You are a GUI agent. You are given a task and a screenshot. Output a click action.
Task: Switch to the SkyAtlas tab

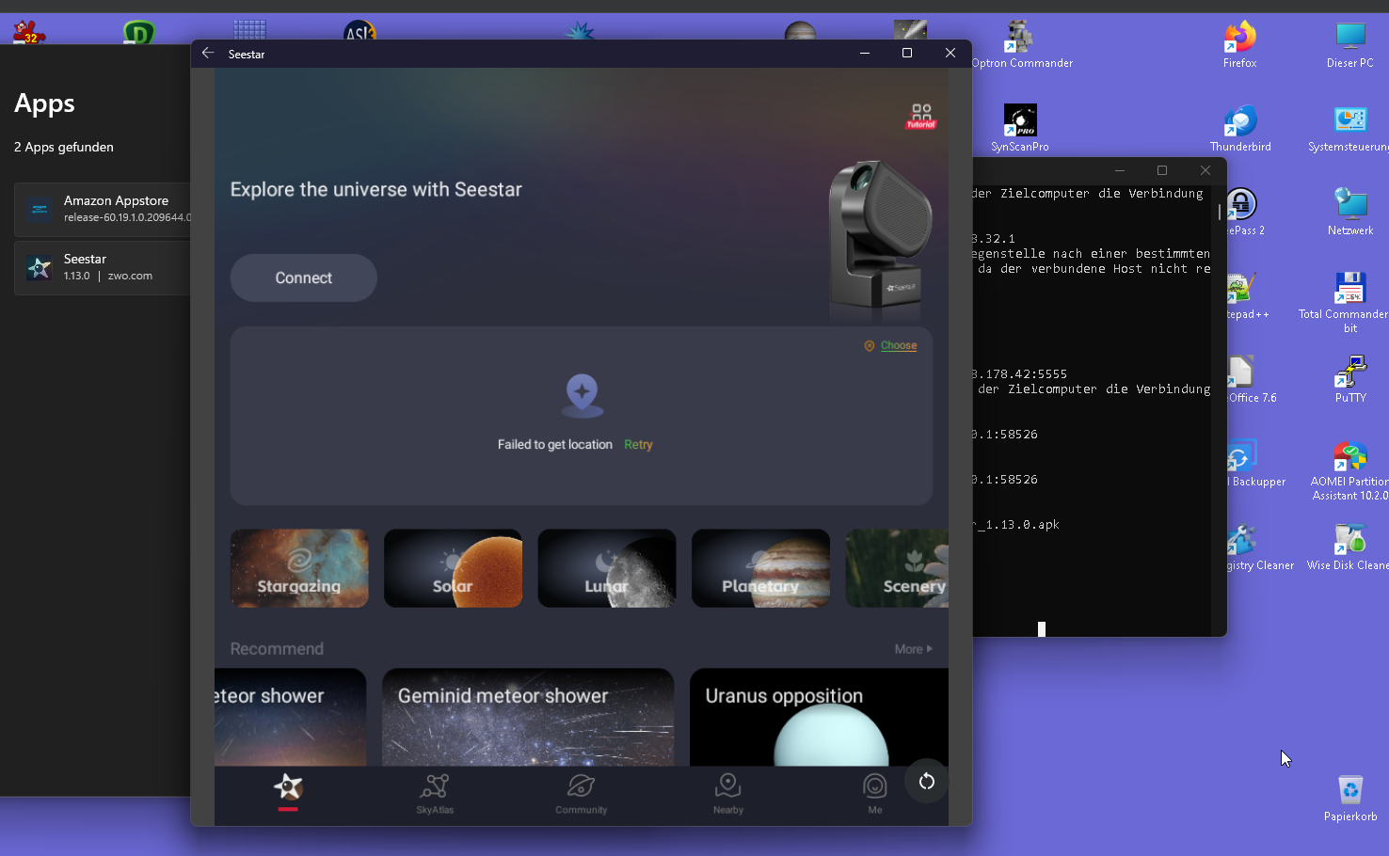(435, 795)
